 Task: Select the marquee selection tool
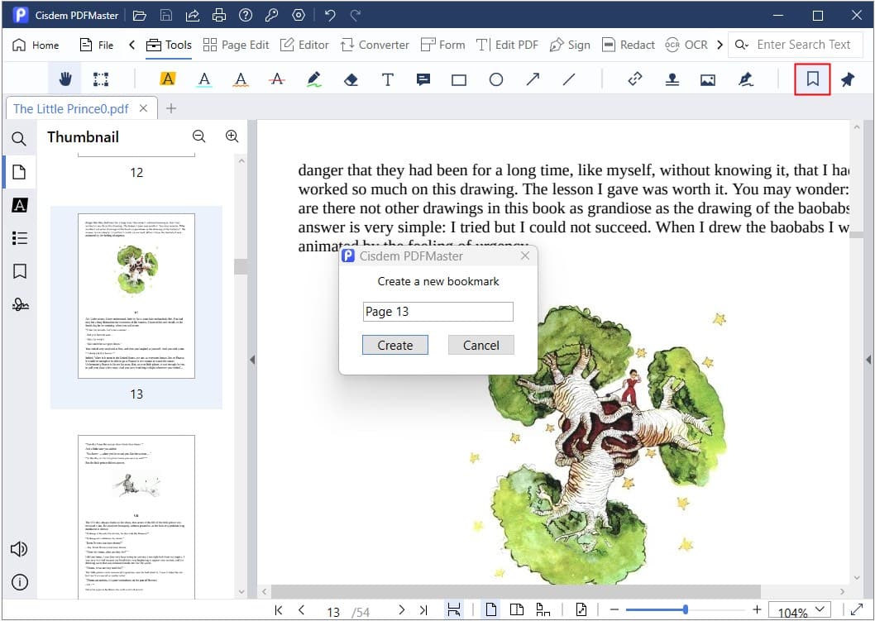pyautogui.click(x=101, y=79)
